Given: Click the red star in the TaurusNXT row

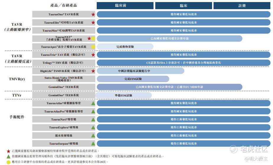Looking at the screenshot, I should coord(89,38).
